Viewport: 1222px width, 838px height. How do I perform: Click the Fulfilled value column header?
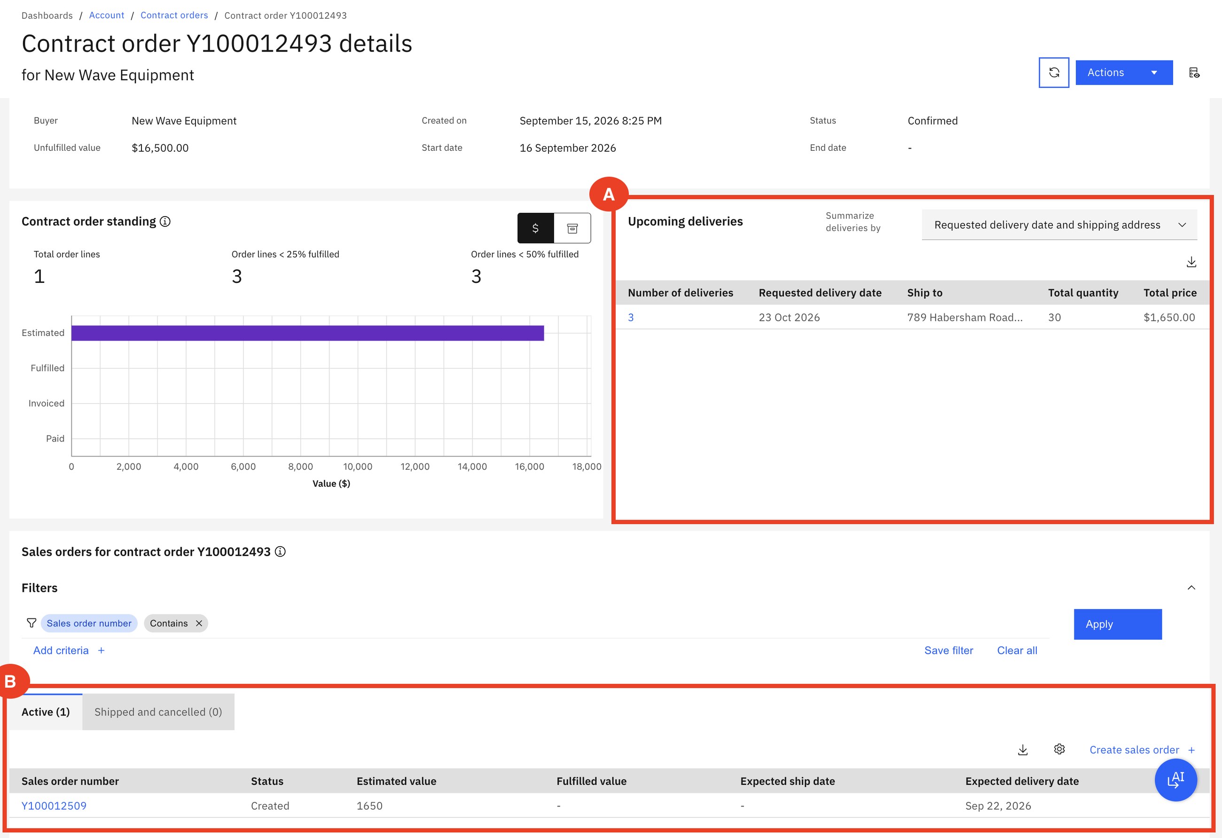coord(591,781)
